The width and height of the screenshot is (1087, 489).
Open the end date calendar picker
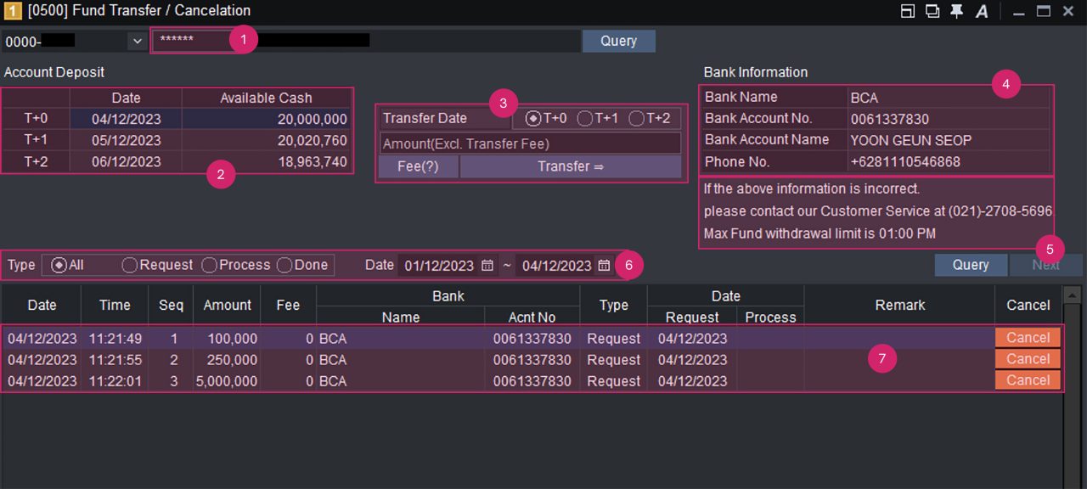[x=604, y=266]
